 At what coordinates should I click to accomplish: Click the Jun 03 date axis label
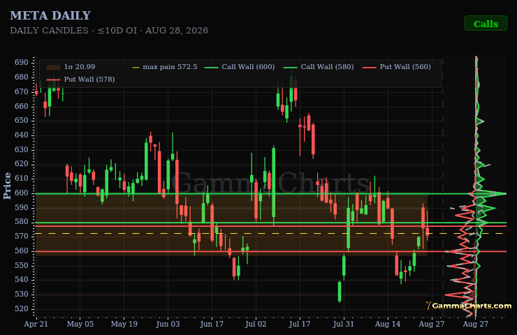click(x=168, y=324)
